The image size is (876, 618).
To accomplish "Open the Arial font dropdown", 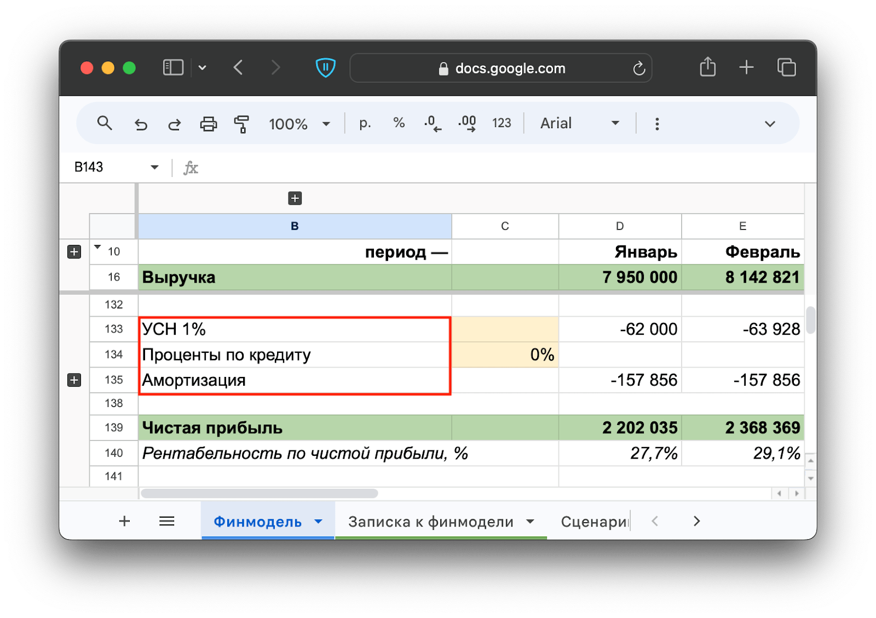I will (579, 124).
